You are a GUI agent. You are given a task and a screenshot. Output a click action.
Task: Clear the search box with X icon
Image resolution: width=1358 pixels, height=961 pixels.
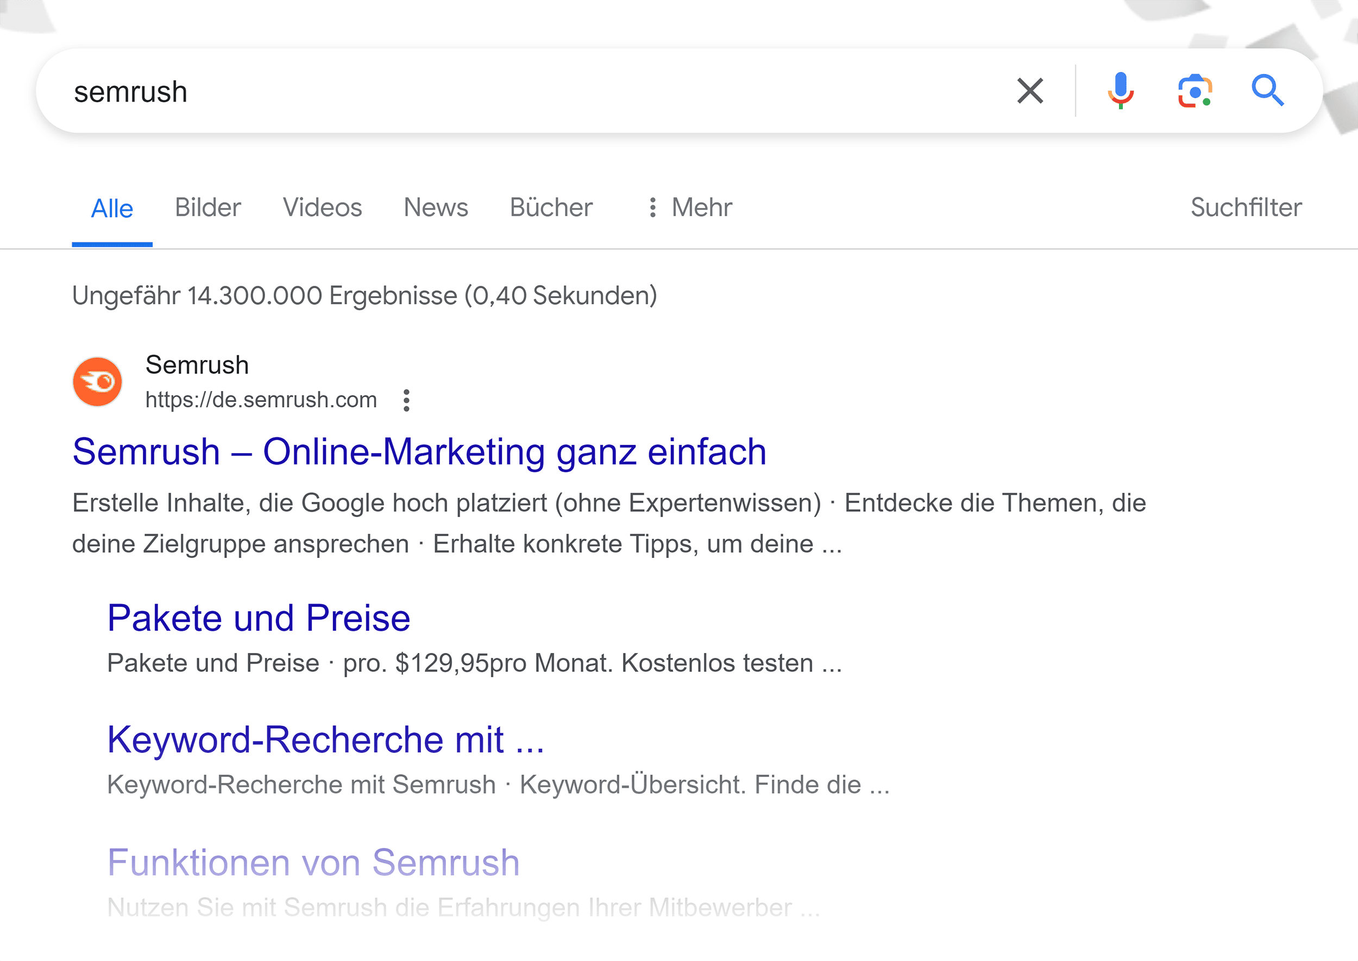point(1029,91)
